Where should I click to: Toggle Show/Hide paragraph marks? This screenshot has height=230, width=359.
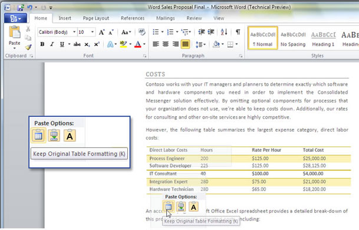point(238,32)
